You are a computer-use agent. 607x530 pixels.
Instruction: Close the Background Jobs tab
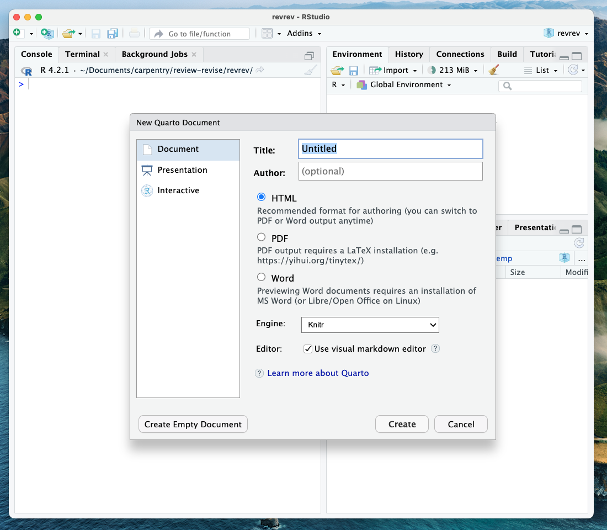[194, 54]
